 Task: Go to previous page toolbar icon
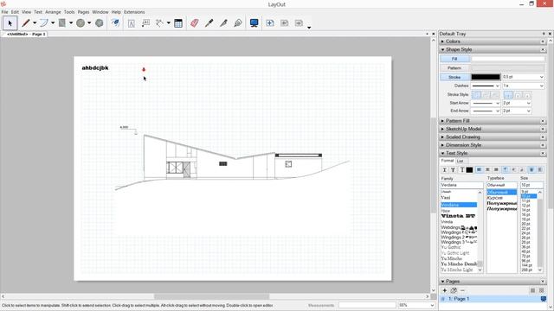[285, 23]
